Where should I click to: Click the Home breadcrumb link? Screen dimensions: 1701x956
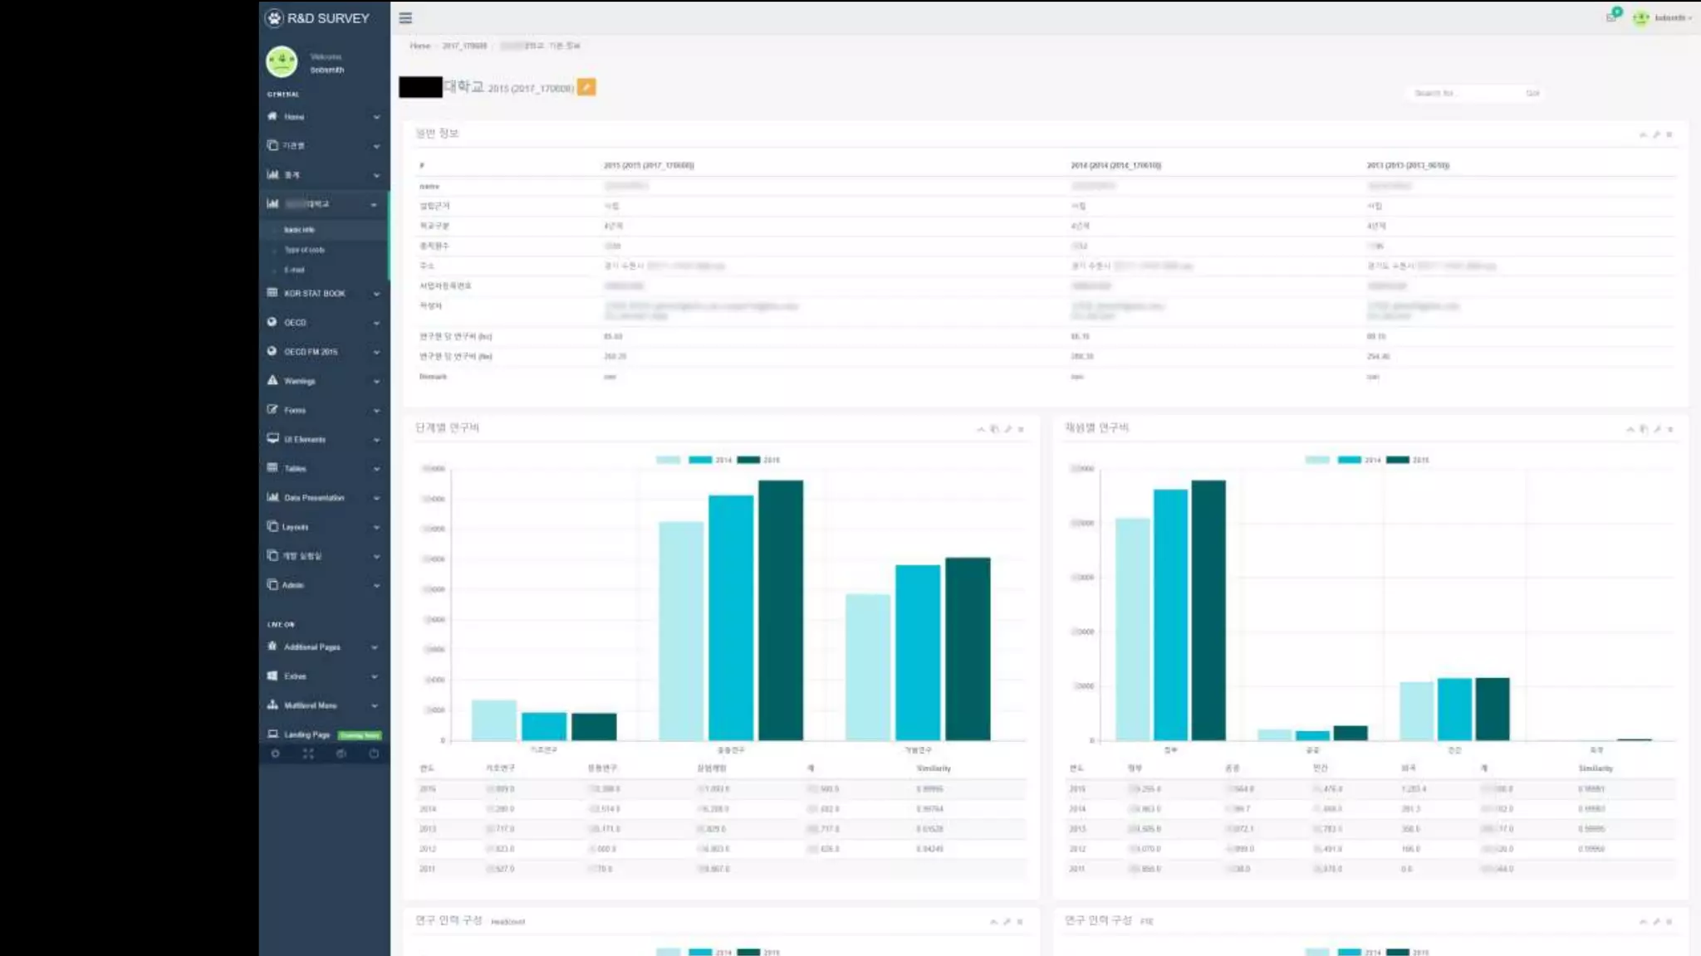(420, 46)
